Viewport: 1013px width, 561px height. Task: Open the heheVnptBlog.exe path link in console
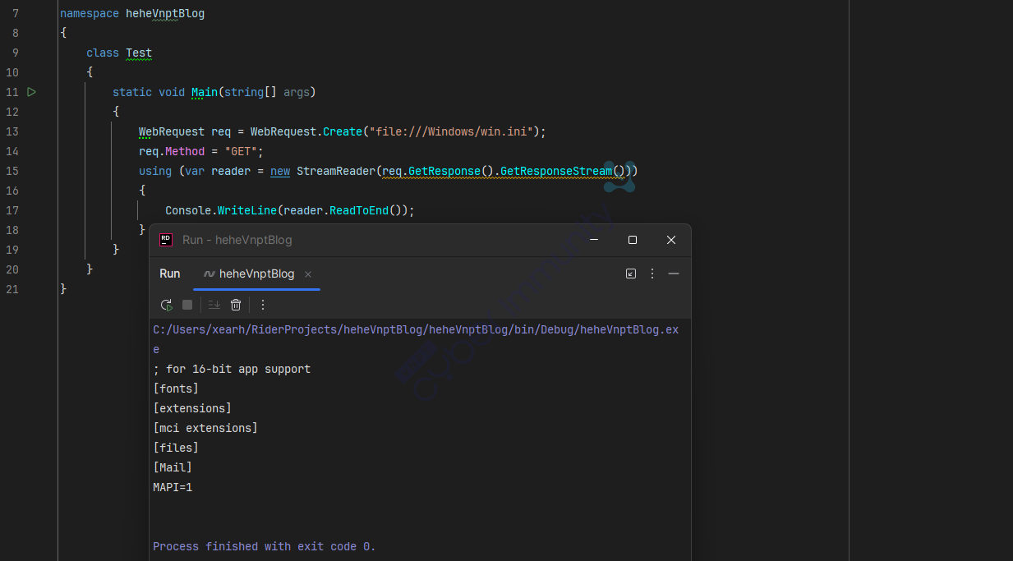tap(415, 330)
